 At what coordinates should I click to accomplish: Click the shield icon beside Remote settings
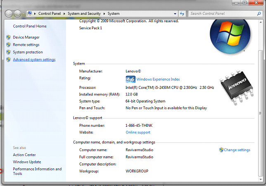coord(8,45)
